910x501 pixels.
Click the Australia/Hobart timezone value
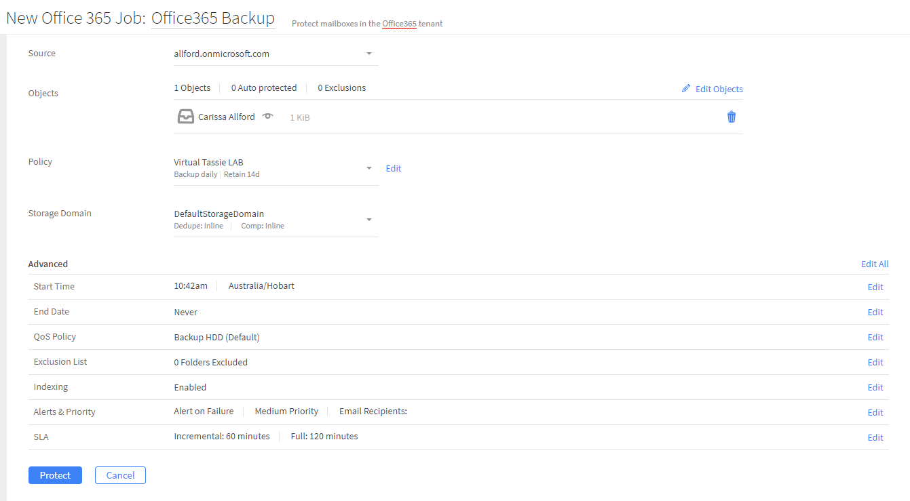click(261, 285)
